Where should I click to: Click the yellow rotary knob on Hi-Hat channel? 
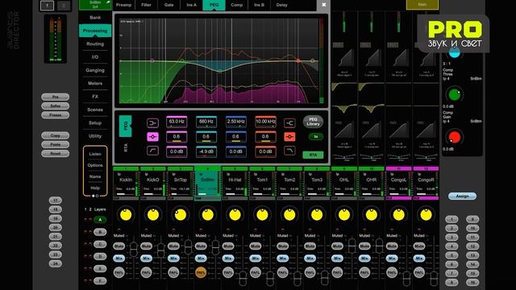point(235,215)
